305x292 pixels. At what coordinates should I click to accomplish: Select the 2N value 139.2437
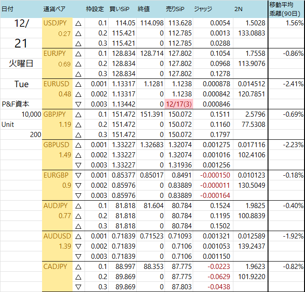[x=252, y=246]
